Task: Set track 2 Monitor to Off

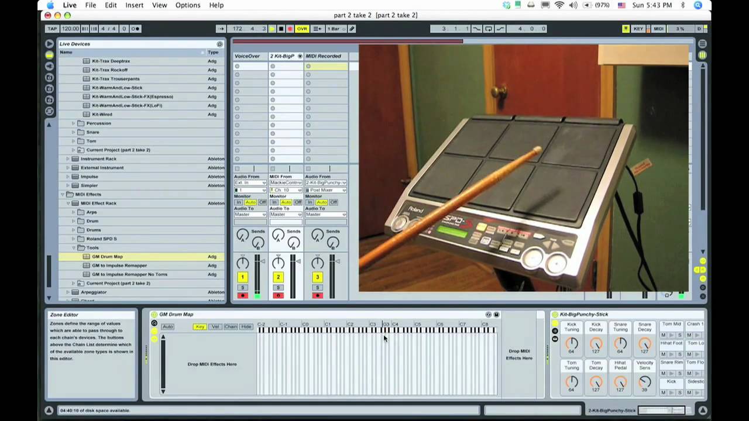Action: [298, 202]
